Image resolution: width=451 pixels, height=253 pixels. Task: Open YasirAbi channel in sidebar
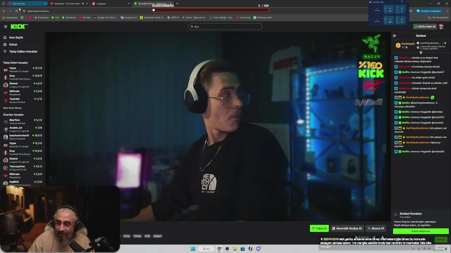pyautogui.click(x=23, y=100)
